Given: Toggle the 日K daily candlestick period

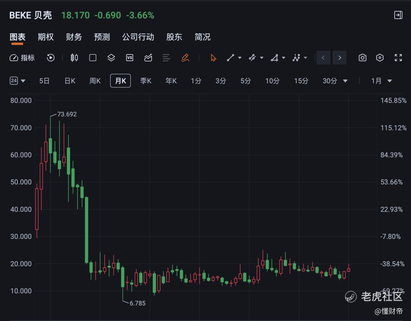Looking at the screenshot, I should tap(70, 81).
